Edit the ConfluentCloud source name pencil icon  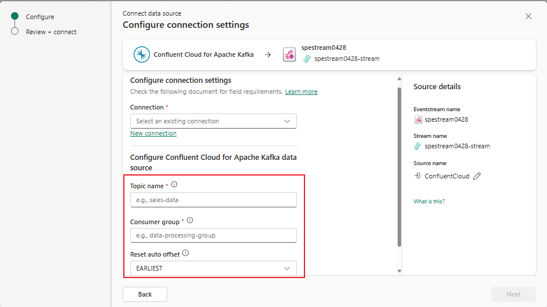click(x=477, y=176)
